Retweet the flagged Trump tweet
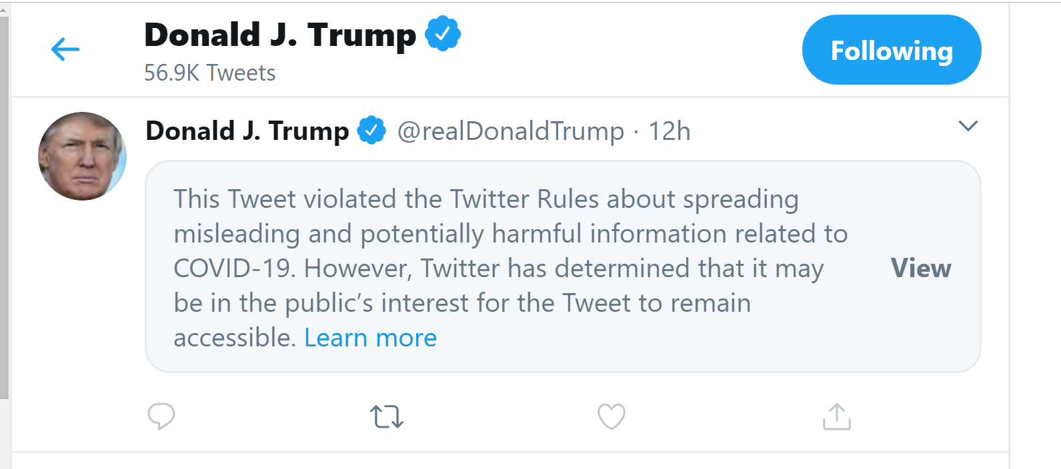This screenshot has width=1061, height=469. pyautogui.click(x=387, y=416)
